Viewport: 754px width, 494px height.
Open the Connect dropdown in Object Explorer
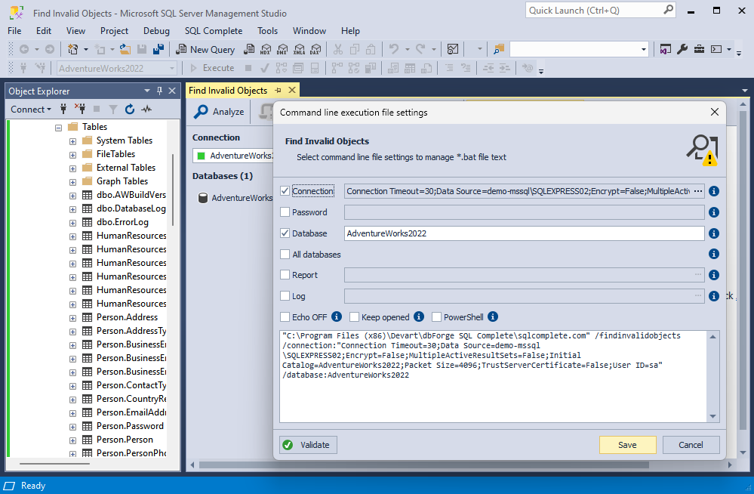pyautogui.click(x=30, y=110)
